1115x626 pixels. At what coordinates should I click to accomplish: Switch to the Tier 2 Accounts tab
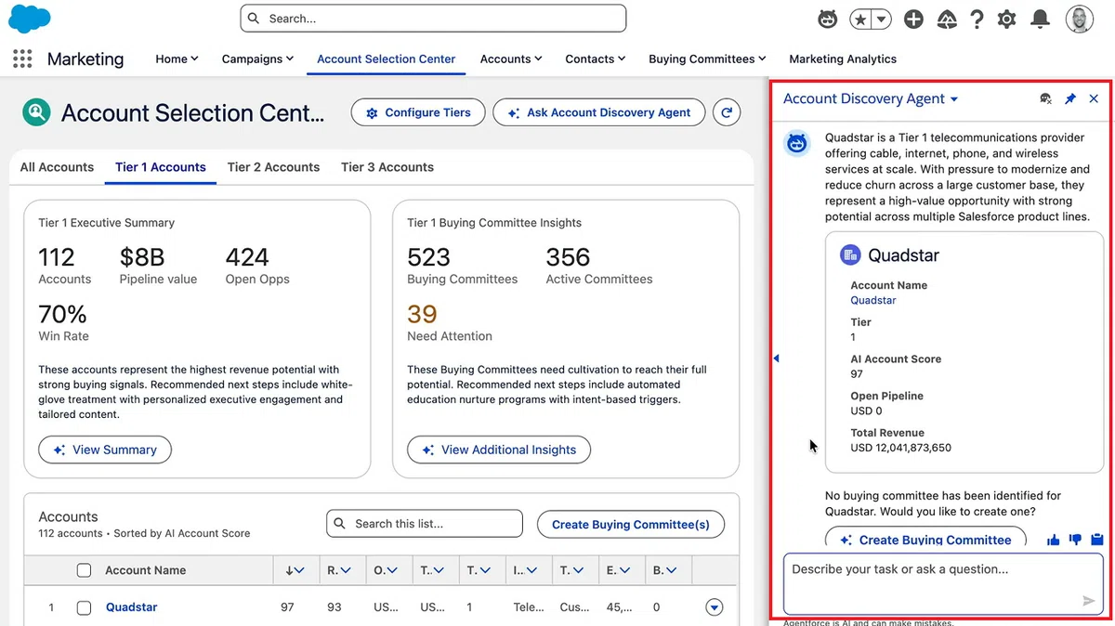[273, 167]
